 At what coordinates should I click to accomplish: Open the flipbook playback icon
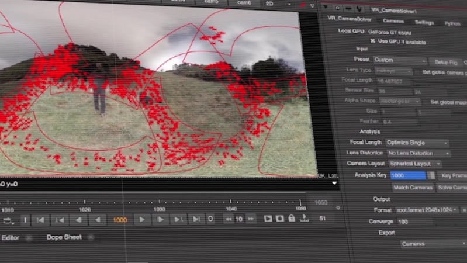268,219
